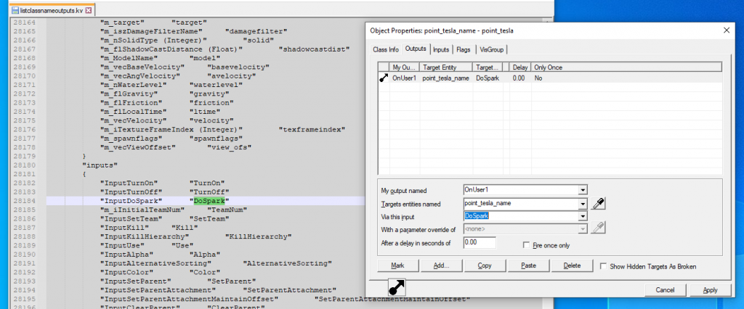Open the Flags tab
744x309 pixels.
tap(464, 49)
